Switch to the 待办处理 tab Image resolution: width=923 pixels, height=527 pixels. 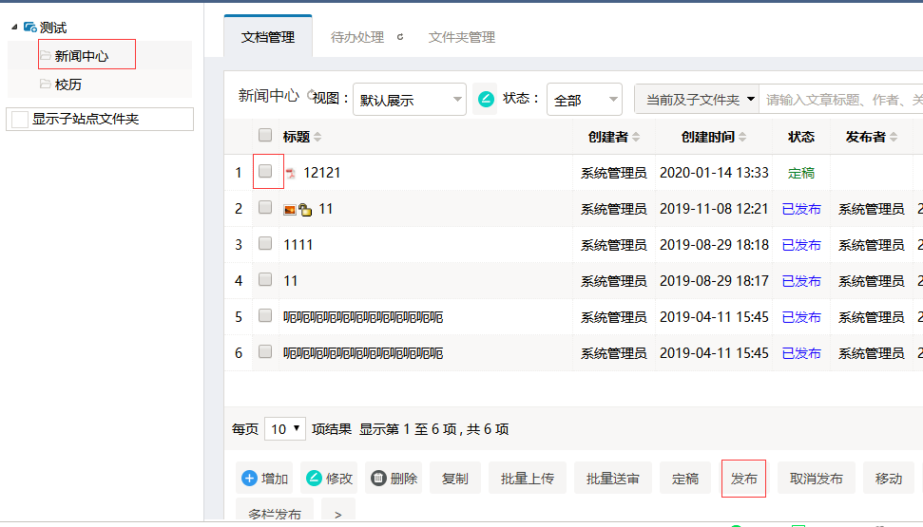point(356,37)
